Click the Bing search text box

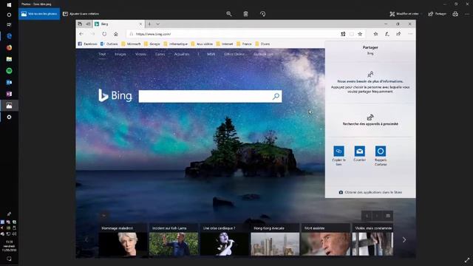(x=205, y=97)
